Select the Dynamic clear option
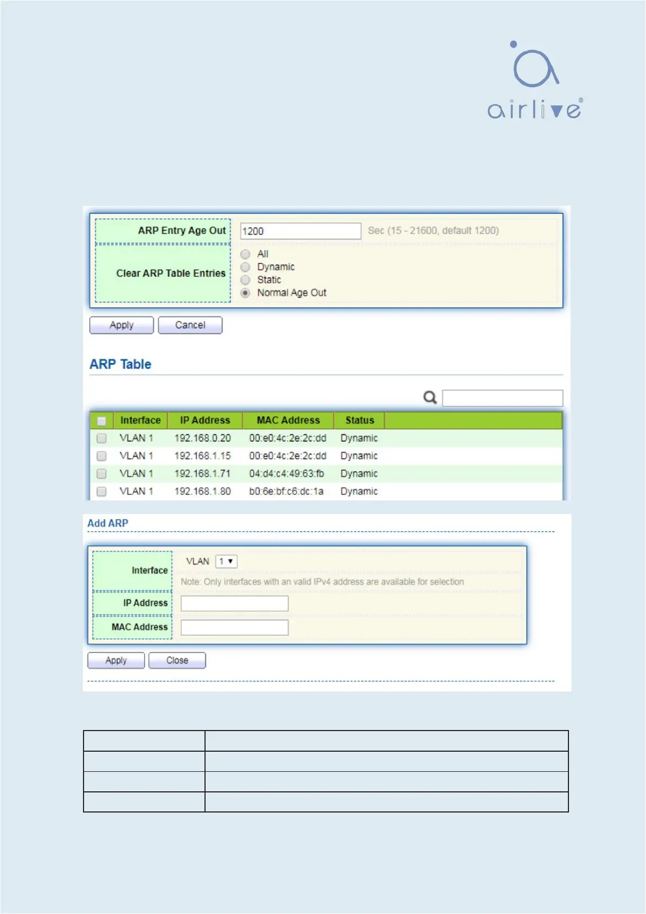 [246, 267]
